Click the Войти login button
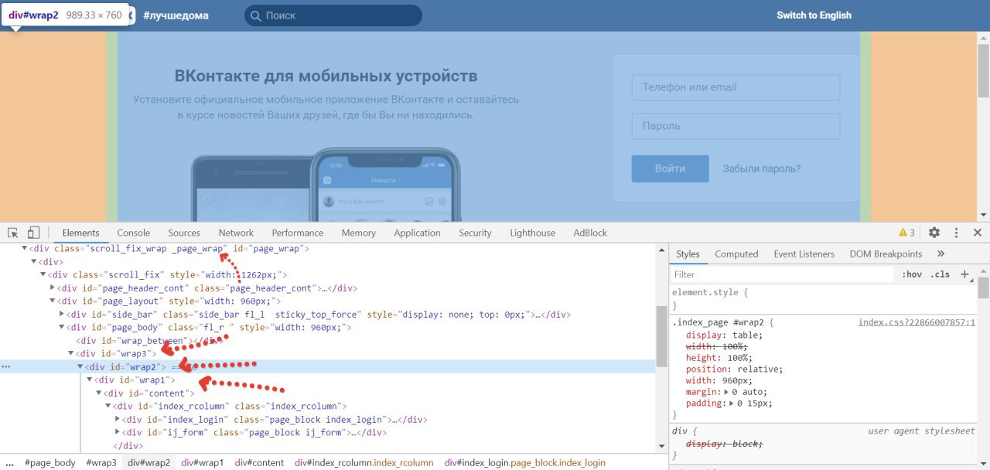 pos(670,169)
